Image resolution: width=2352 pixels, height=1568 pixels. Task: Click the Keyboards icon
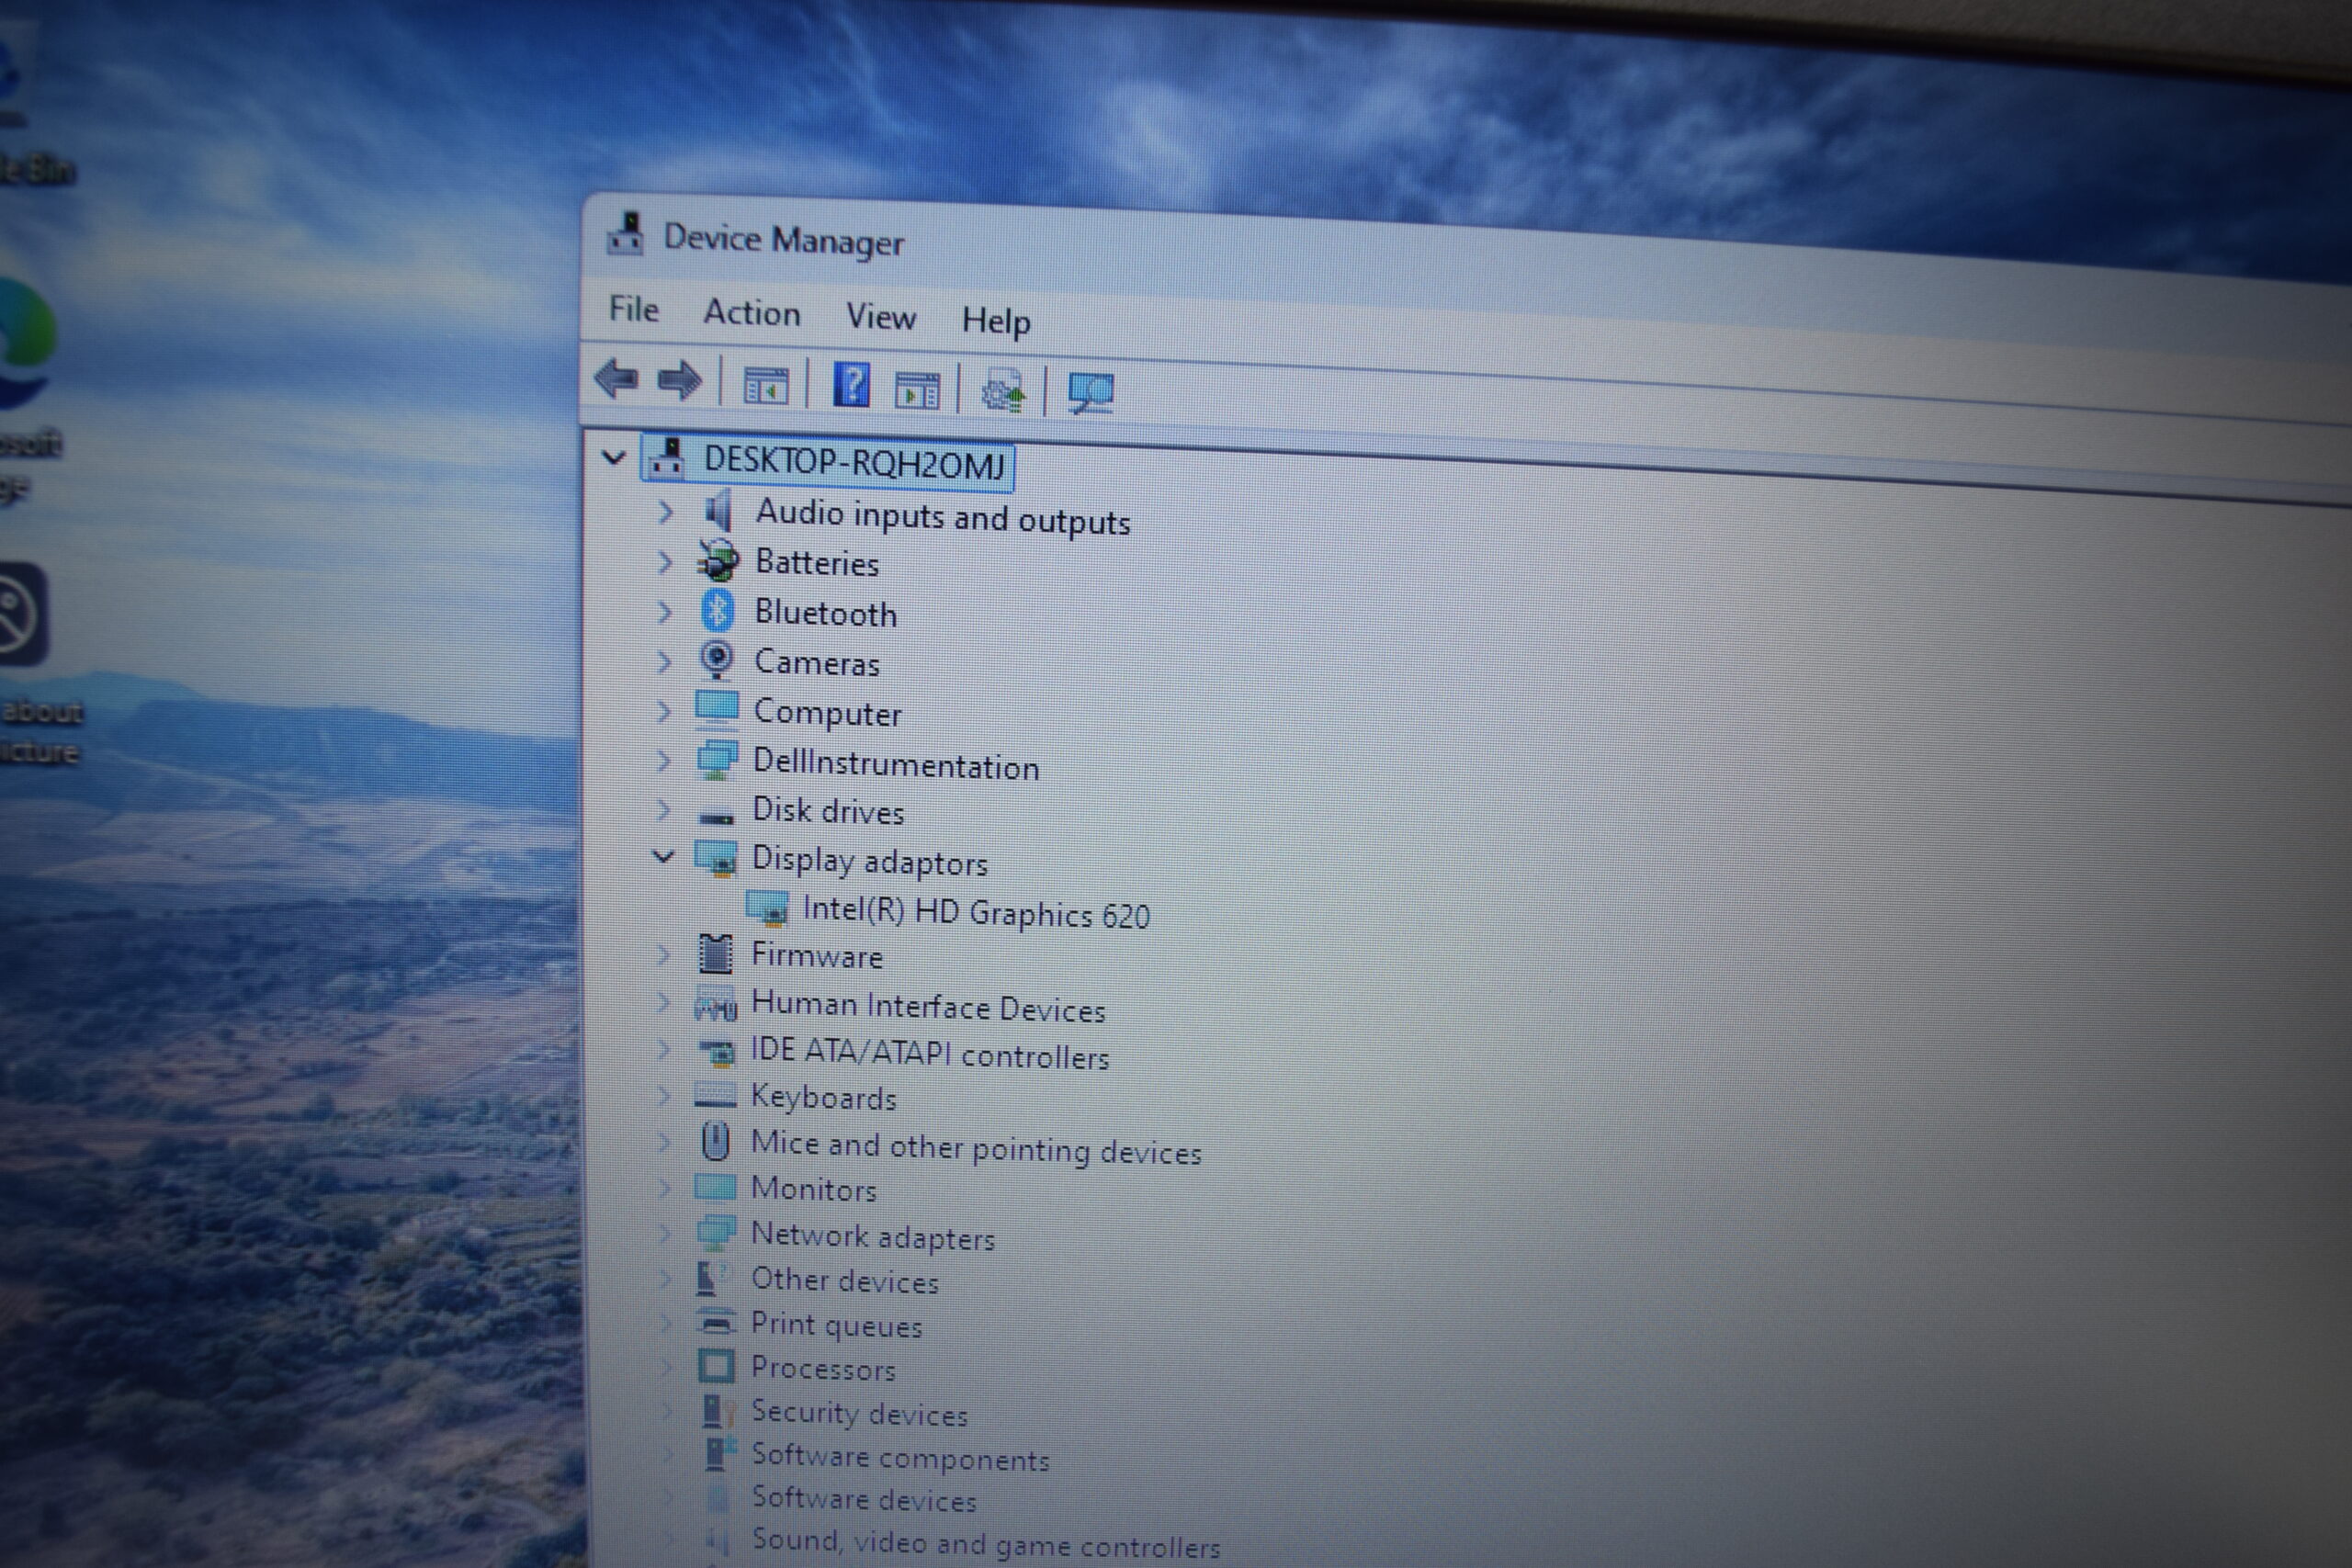[x=715, y=1096]
